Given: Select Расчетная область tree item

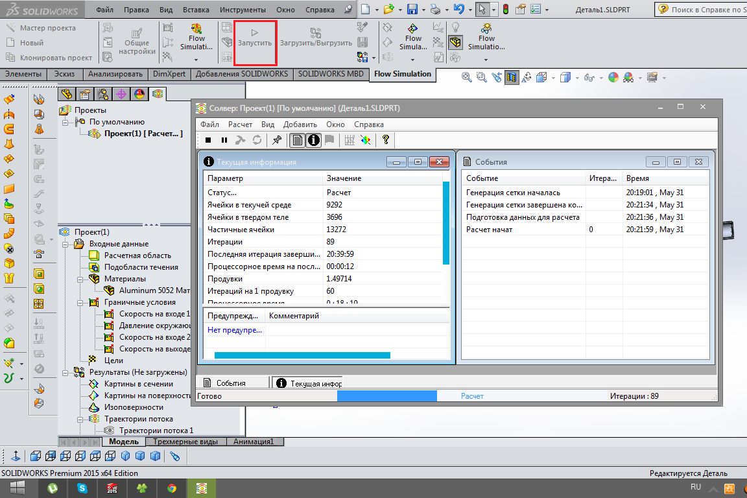Looking at the screenshot, I should point(130,255).
